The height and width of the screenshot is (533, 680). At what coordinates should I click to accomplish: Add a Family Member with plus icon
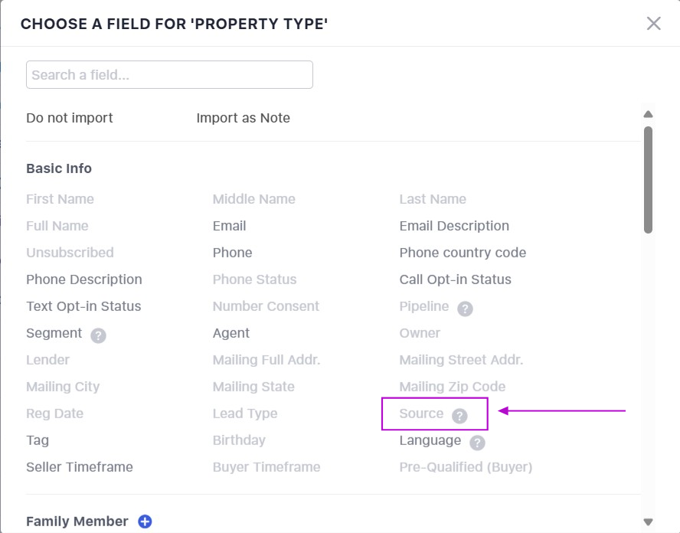[145, 522]
